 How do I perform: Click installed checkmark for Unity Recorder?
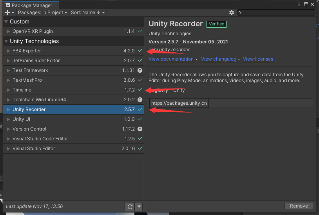[140, 109]
